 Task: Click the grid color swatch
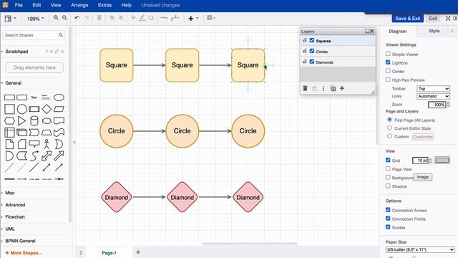442,160
